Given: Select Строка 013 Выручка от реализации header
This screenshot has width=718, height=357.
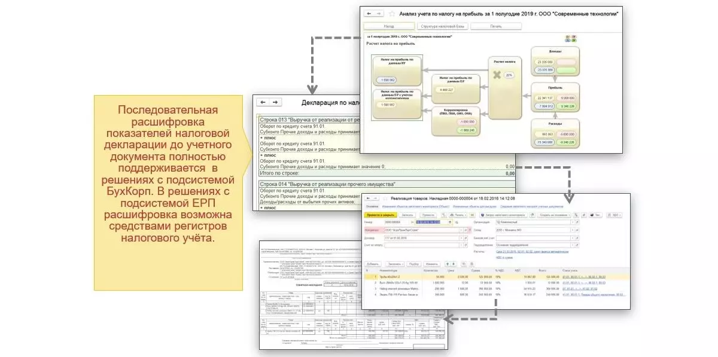Looking at the screenshot, I should click(x=309, y=120).
